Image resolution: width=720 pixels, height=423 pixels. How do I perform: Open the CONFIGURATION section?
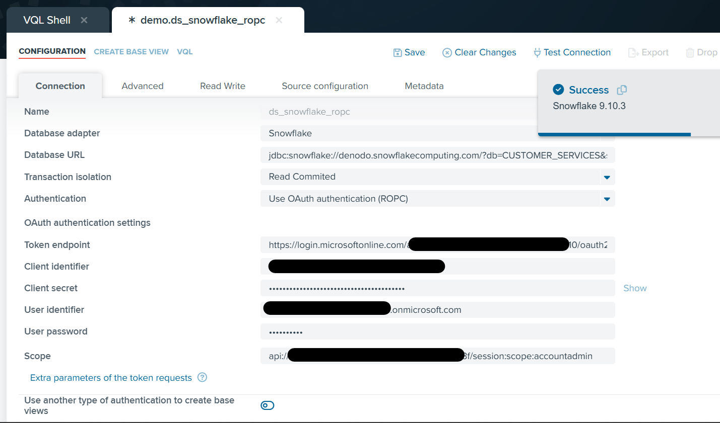(52, 51)
